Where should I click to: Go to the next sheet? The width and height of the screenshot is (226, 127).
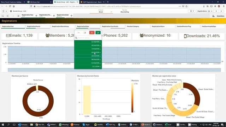coord(221,11)
